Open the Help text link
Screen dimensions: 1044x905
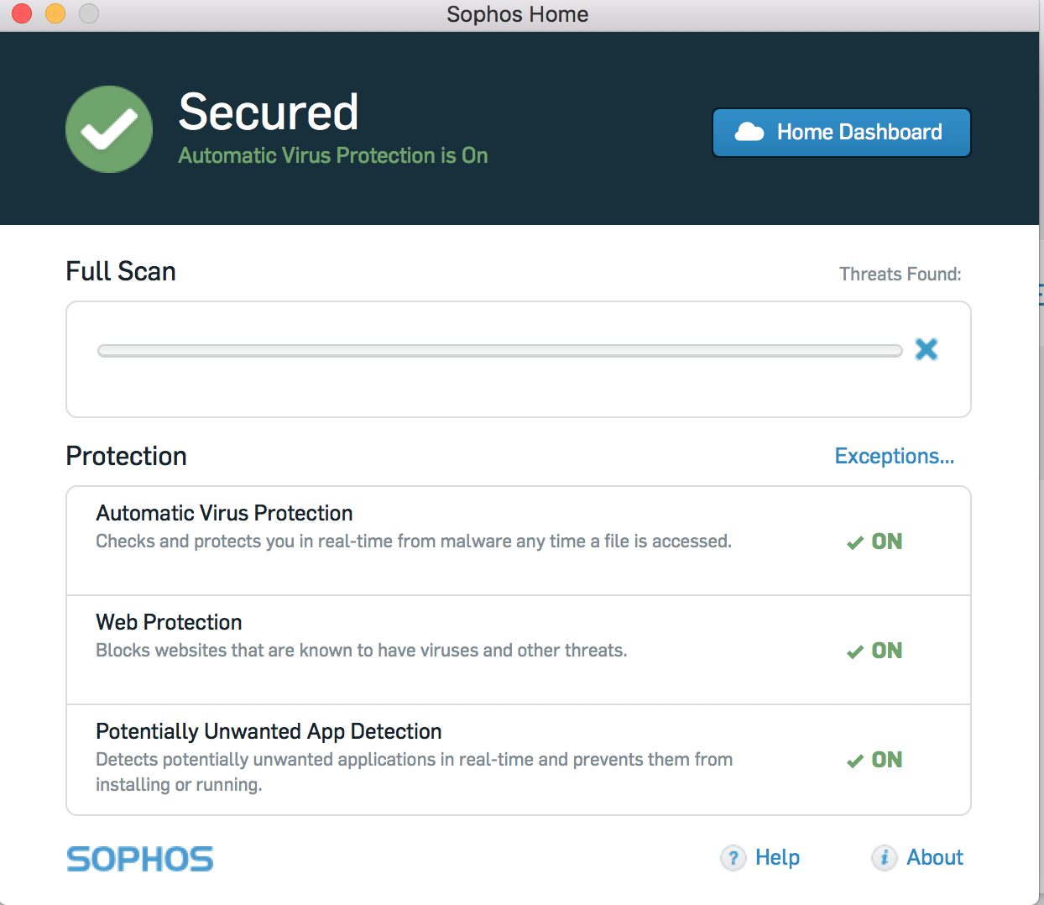[x=777, y=857]
